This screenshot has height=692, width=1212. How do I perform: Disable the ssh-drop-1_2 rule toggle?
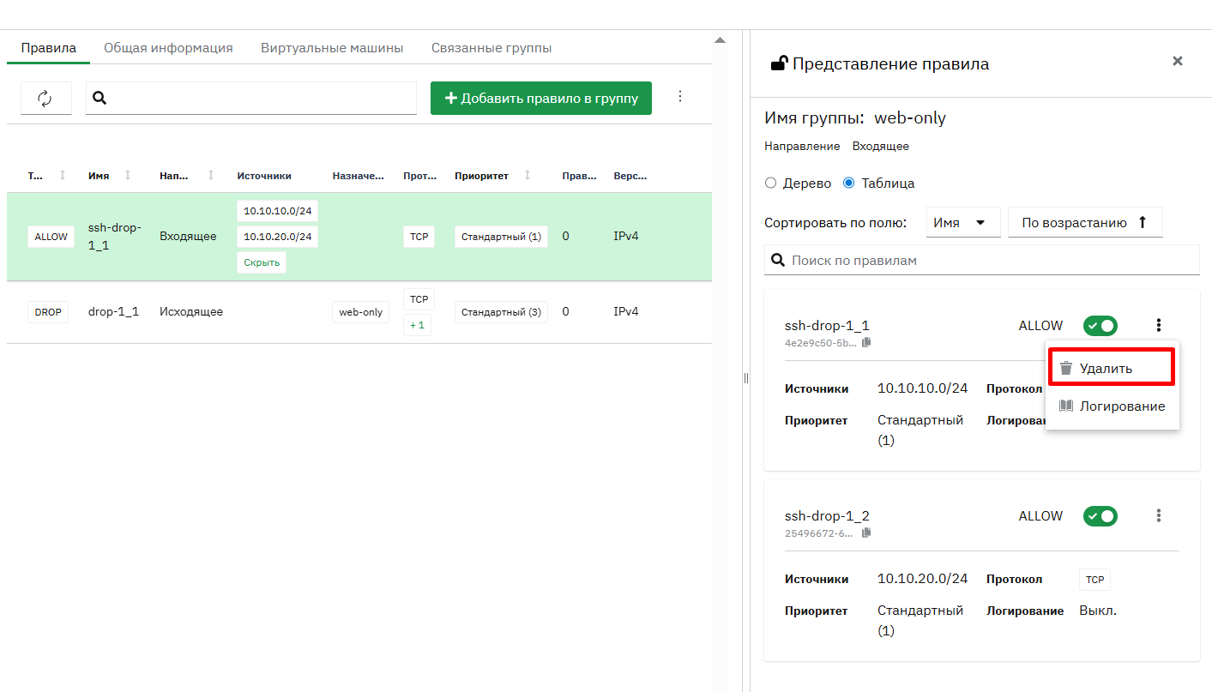click(x=1100, y=516)
